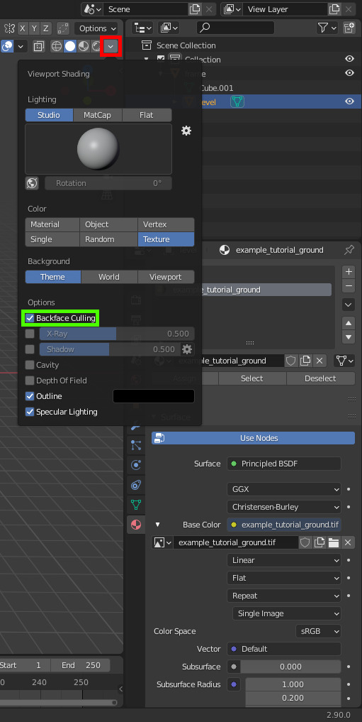Toggle X axis mirror button
Image resolution: width=362 pixels, height=722 pixels.
click(x=22, y=28)
